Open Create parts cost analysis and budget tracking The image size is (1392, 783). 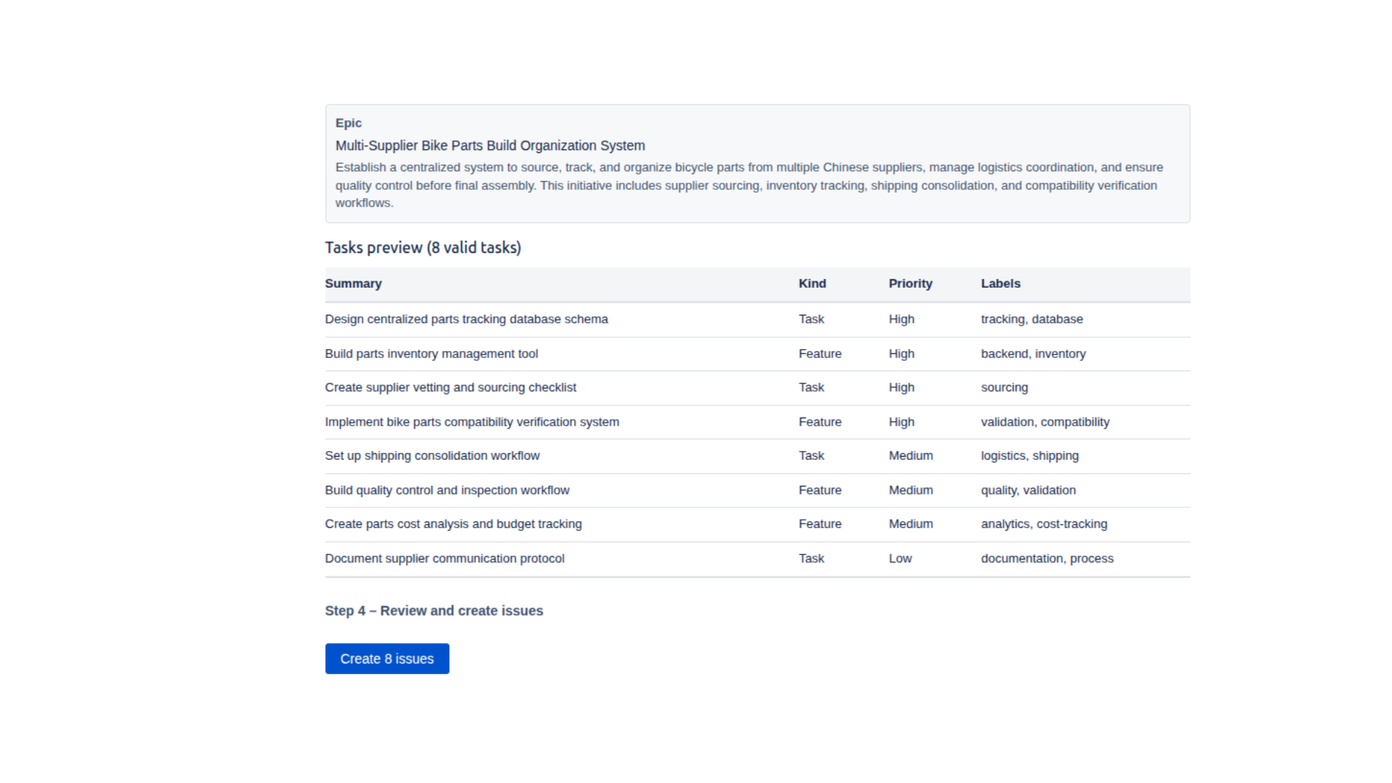click(453, 523)
